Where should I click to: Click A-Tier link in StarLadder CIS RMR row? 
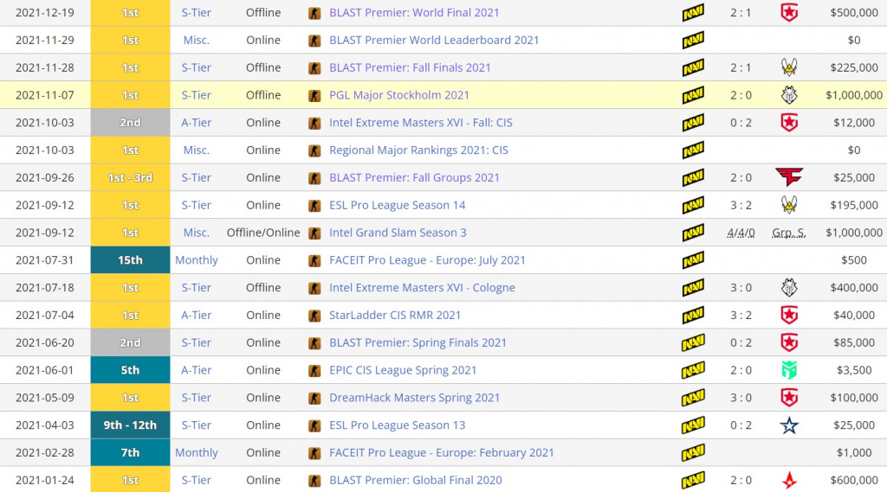tap(197, 316)
